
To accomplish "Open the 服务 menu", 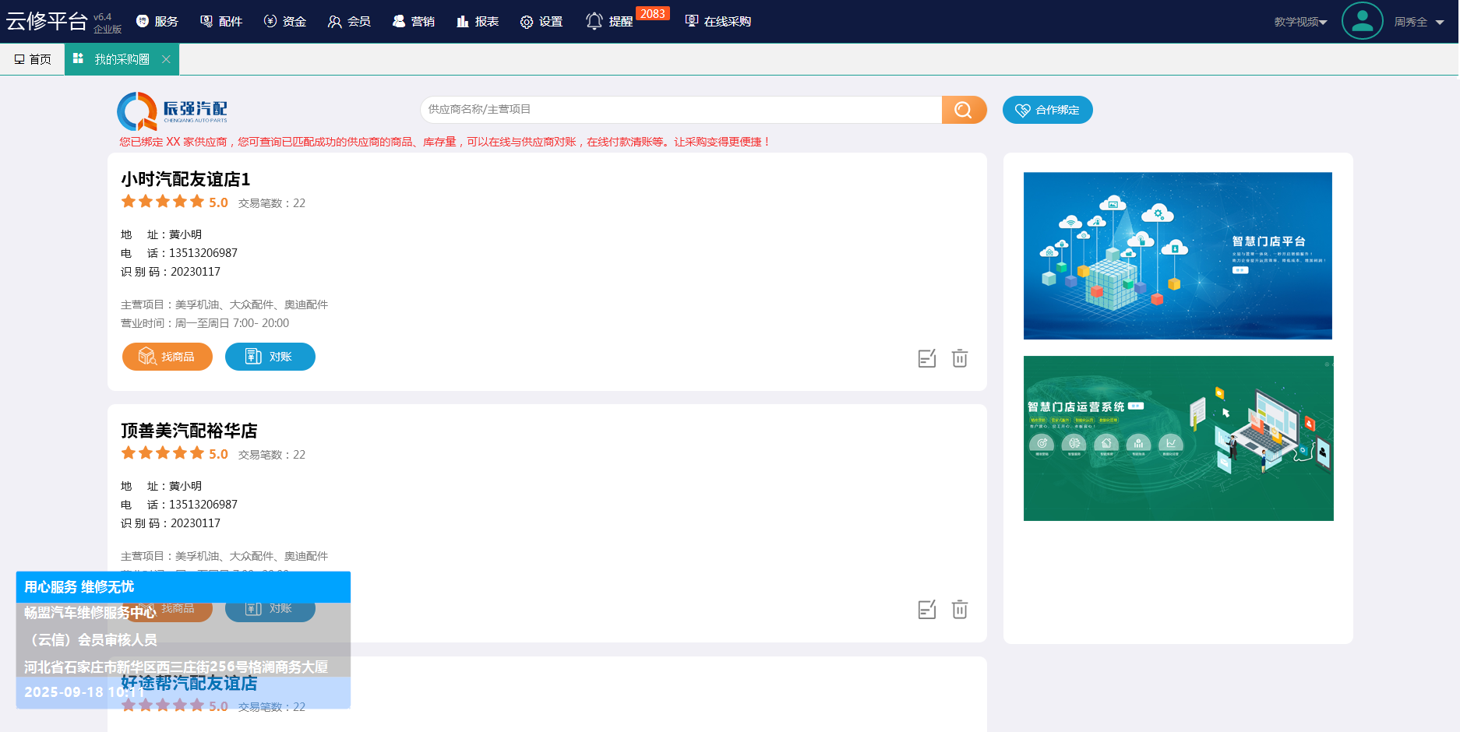I will pyautogui.click(x=157, y=22).
